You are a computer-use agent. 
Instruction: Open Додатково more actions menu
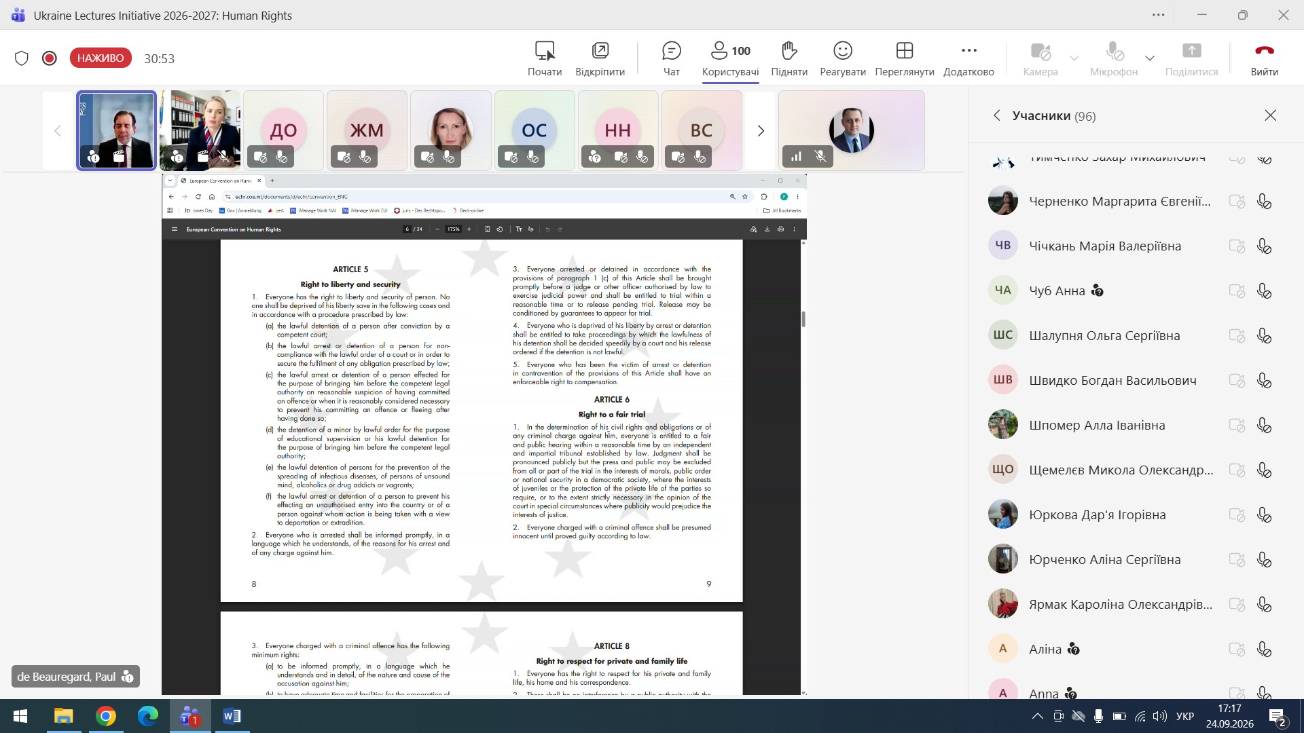point(968,58)
